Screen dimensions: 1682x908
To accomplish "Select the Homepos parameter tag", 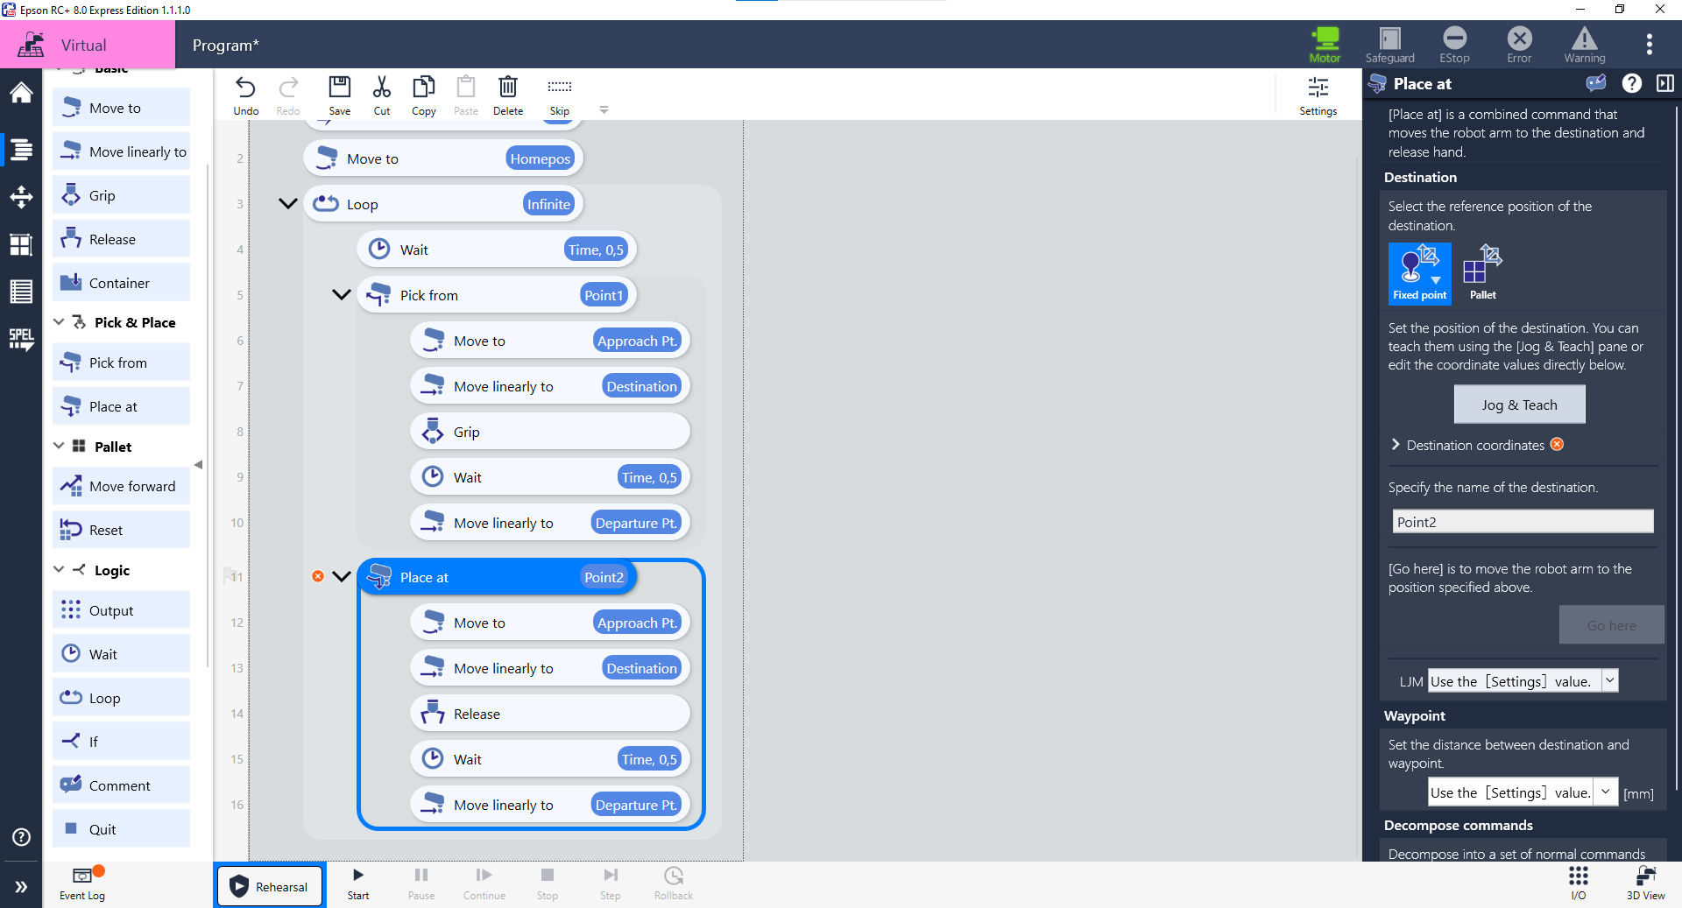I will (540, 158).
